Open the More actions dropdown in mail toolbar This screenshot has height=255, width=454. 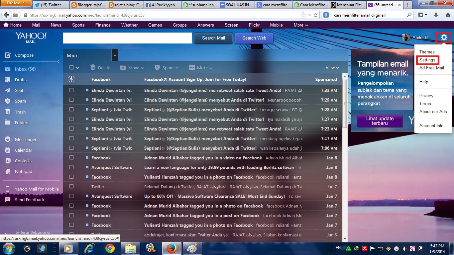[201, 67]
